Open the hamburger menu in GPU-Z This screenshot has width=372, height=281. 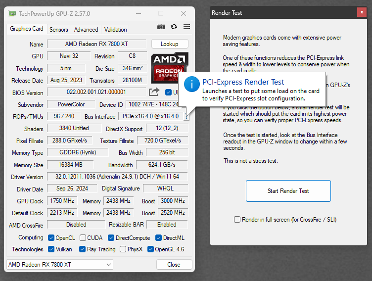[186, 27]
